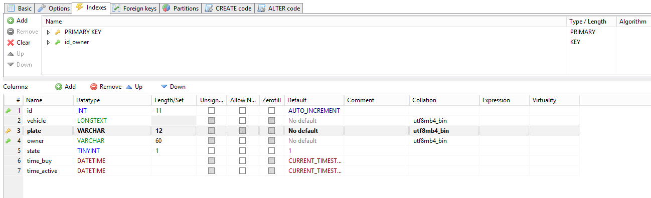Select AUTO_INCREMENT default of id column

(314, 111)
